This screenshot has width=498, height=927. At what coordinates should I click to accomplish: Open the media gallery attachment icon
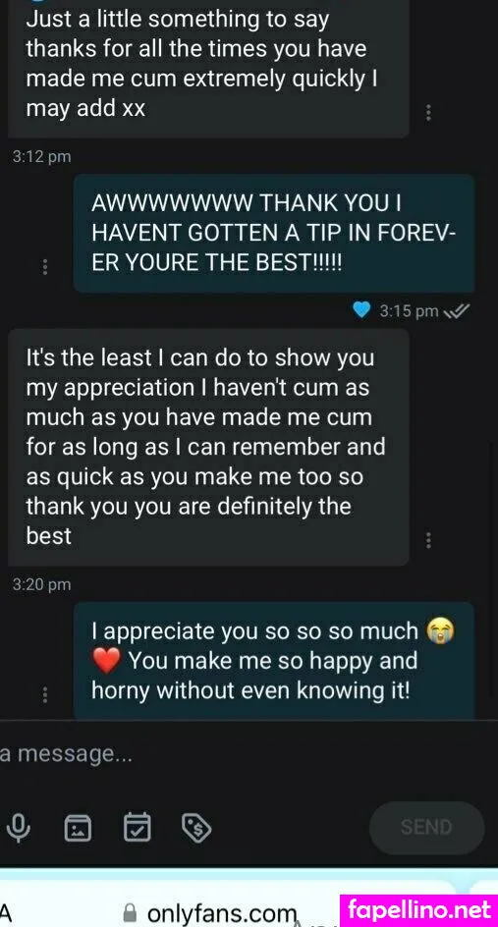[78, 828]
